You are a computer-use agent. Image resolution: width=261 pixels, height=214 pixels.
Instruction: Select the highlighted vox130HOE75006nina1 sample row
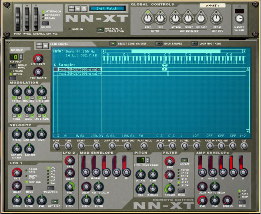[77, 69]
